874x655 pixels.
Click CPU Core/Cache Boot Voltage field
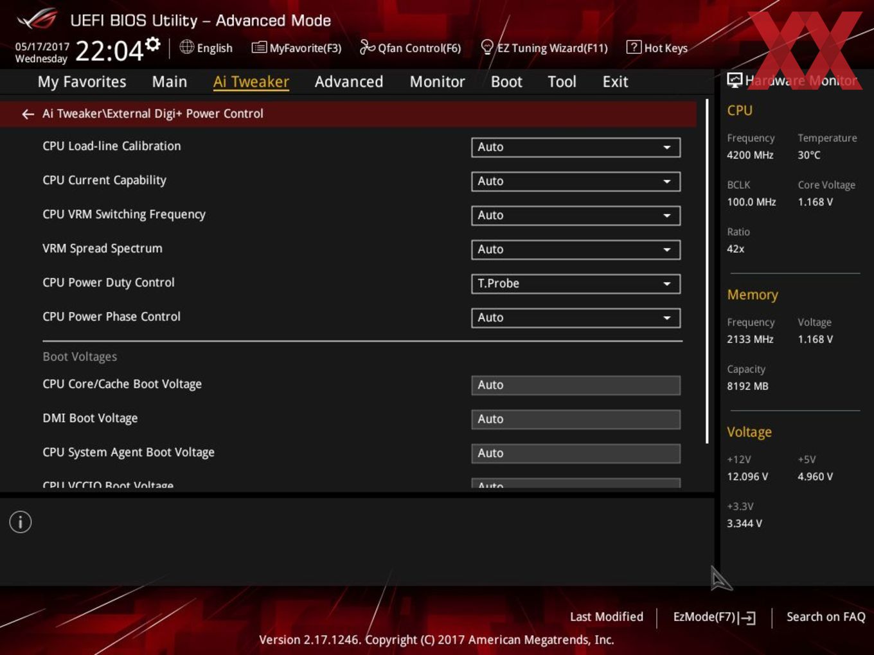576,385
